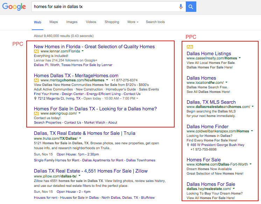Click the '465 W President George Bush Hwy' address link
Viewport: 261px width, 204px height.
(x=217, y=145)
